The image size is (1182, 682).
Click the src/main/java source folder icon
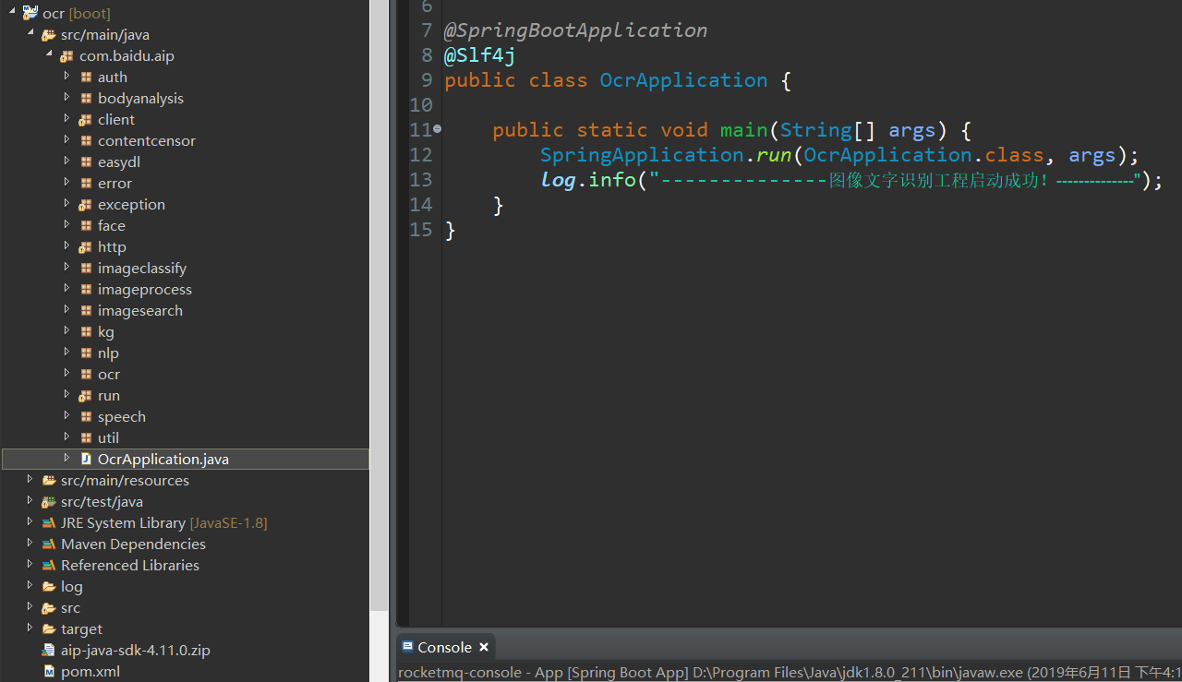click(x=48, y=35)
